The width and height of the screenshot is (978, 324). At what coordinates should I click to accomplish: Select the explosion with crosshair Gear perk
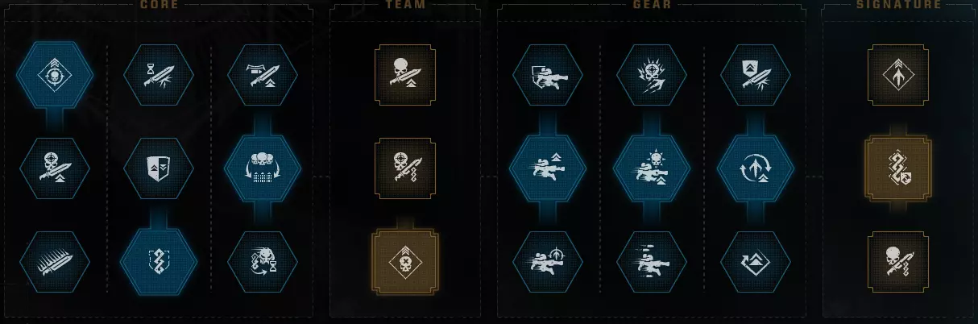click(x=652, y=75)
